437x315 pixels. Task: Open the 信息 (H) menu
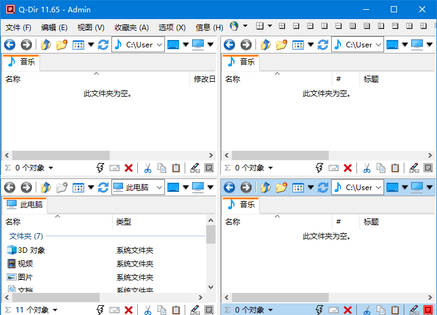[x=209, y=27]
